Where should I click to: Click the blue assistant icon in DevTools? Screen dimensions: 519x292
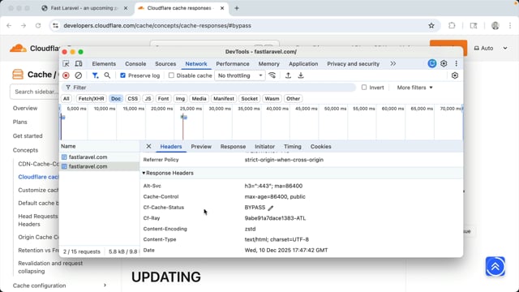pos(432,63)
